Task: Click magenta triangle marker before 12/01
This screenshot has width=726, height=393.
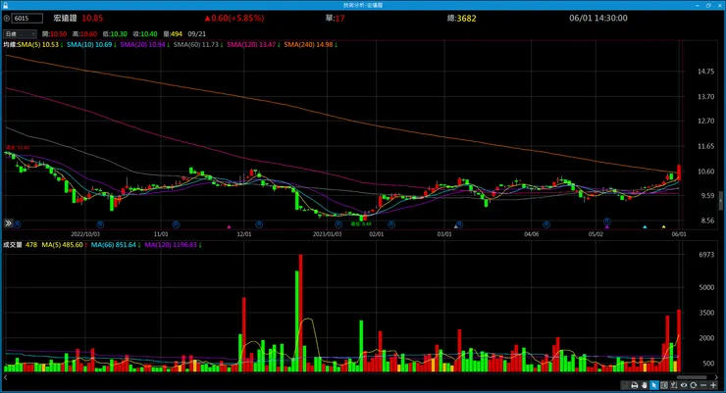Action: point(229,227)
